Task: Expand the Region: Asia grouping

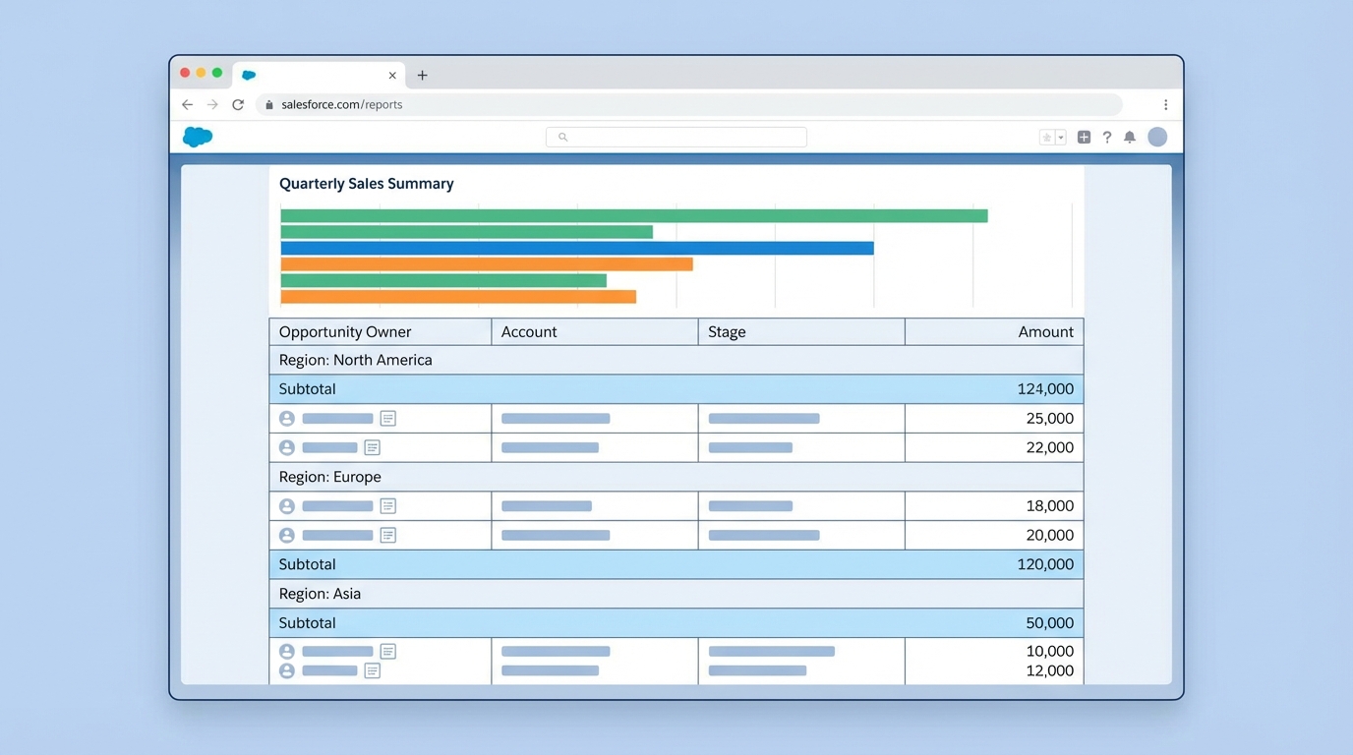Action: [x=320, y=594]
